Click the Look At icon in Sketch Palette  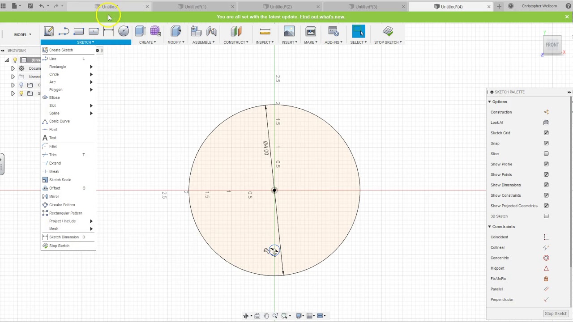point(546,123)
